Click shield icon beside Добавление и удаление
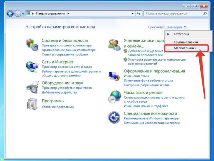This screenshot has width=214, height=161. pyautogui.click(x=125, y=51)
